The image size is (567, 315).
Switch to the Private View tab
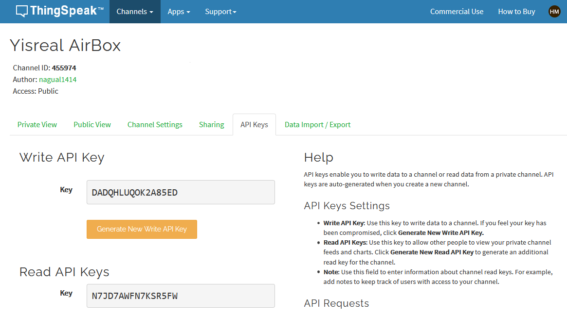(x=37, y=125)
